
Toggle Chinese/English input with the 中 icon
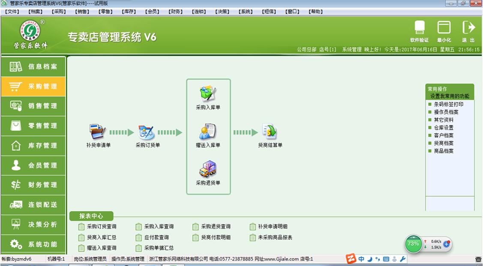tap(361, 259)
